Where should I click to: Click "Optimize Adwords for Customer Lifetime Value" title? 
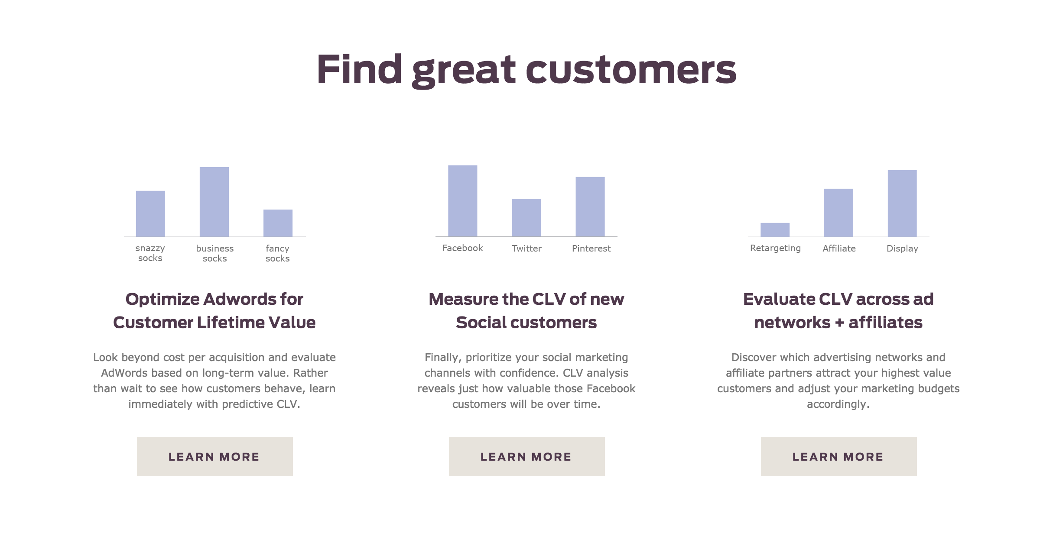(214, 311)
